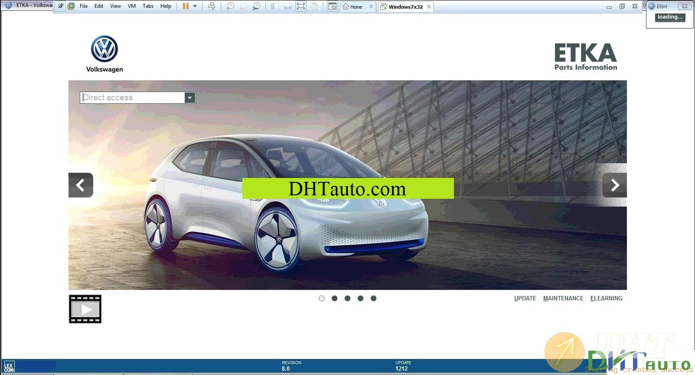The height and width of the screenshot is (375, 695).
Task: Take a VM snapshot
Action: (230, 6)
